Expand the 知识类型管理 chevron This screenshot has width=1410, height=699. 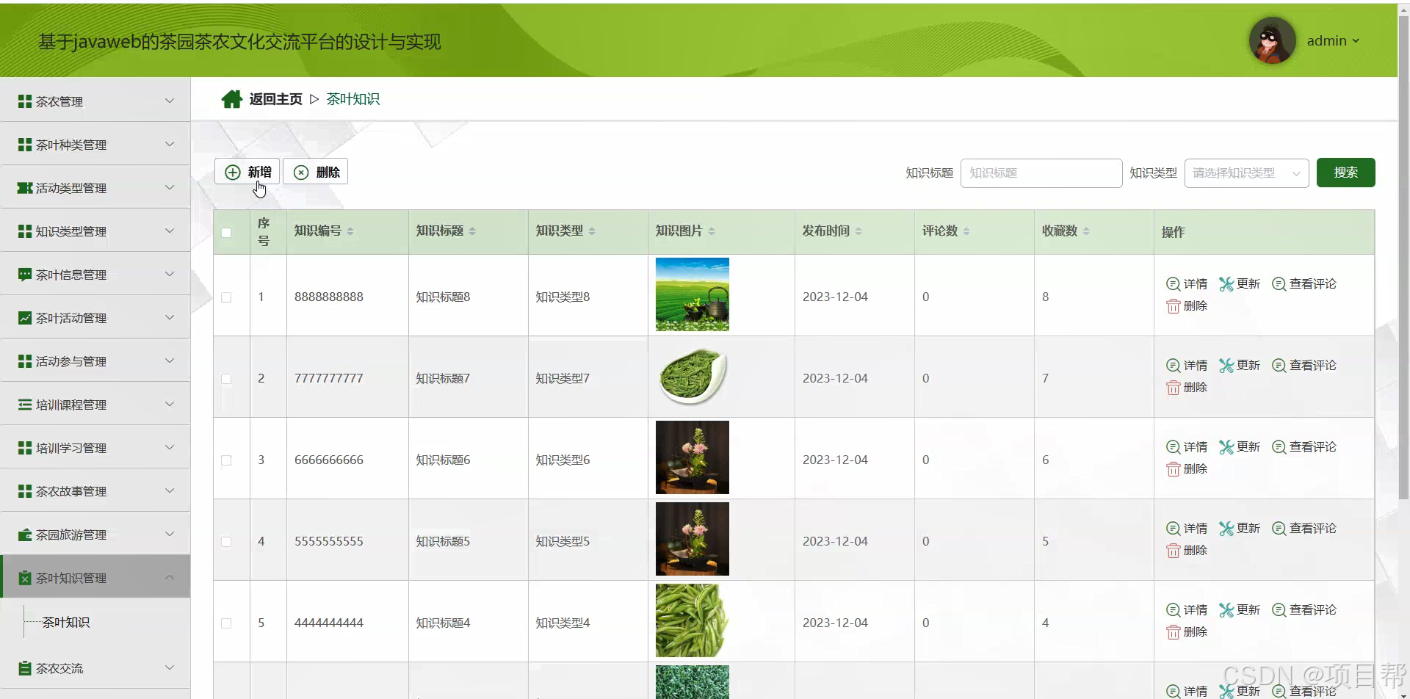(170, 231)
